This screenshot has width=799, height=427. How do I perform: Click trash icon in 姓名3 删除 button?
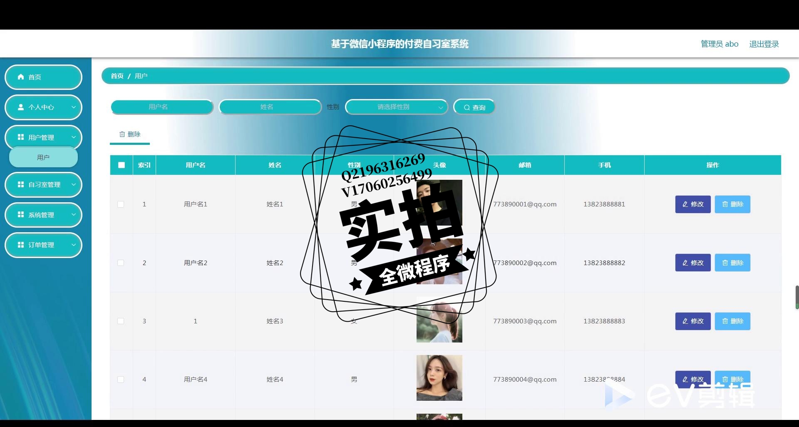(x=725, y=321)
